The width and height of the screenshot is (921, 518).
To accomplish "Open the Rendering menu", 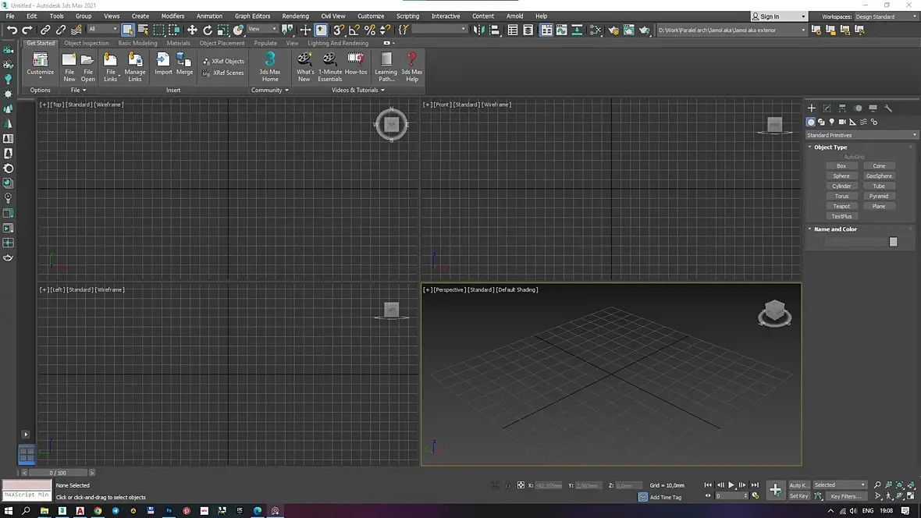I will click(295, 16).
